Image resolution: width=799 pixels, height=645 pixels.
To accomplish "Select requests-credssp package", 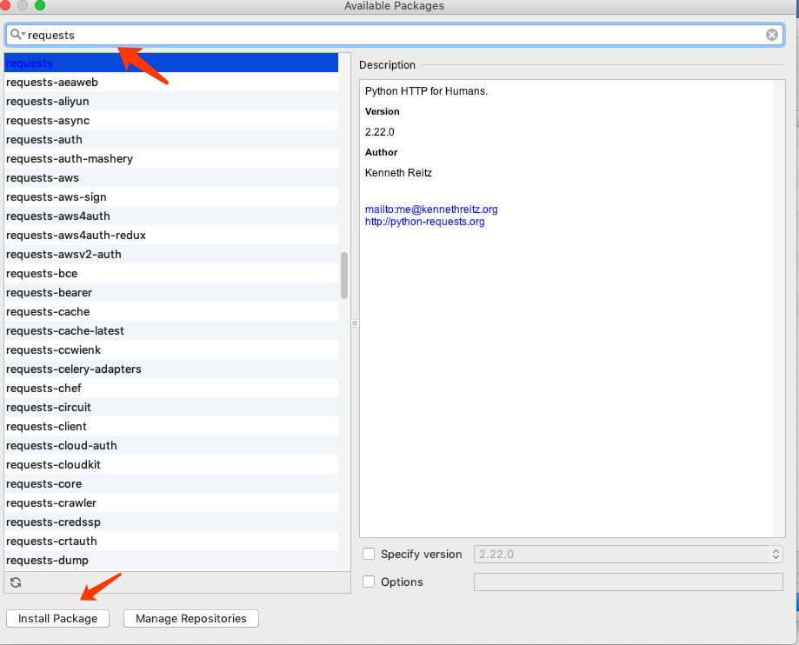I will click(x=171, y=522).
